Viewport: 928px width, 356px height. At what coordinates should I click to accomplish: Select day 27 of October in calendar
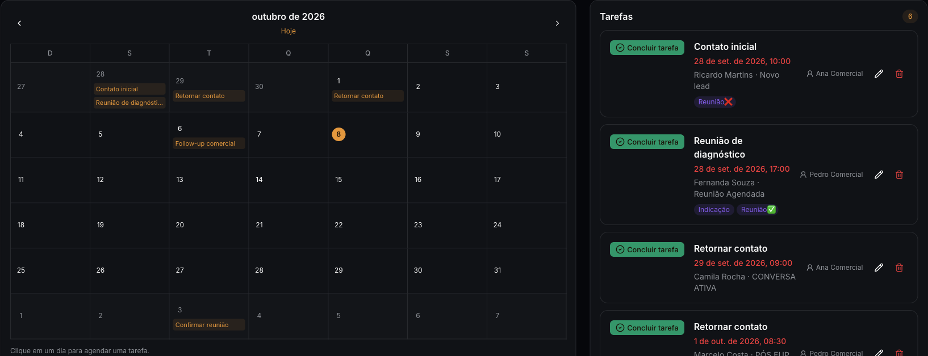209,270
